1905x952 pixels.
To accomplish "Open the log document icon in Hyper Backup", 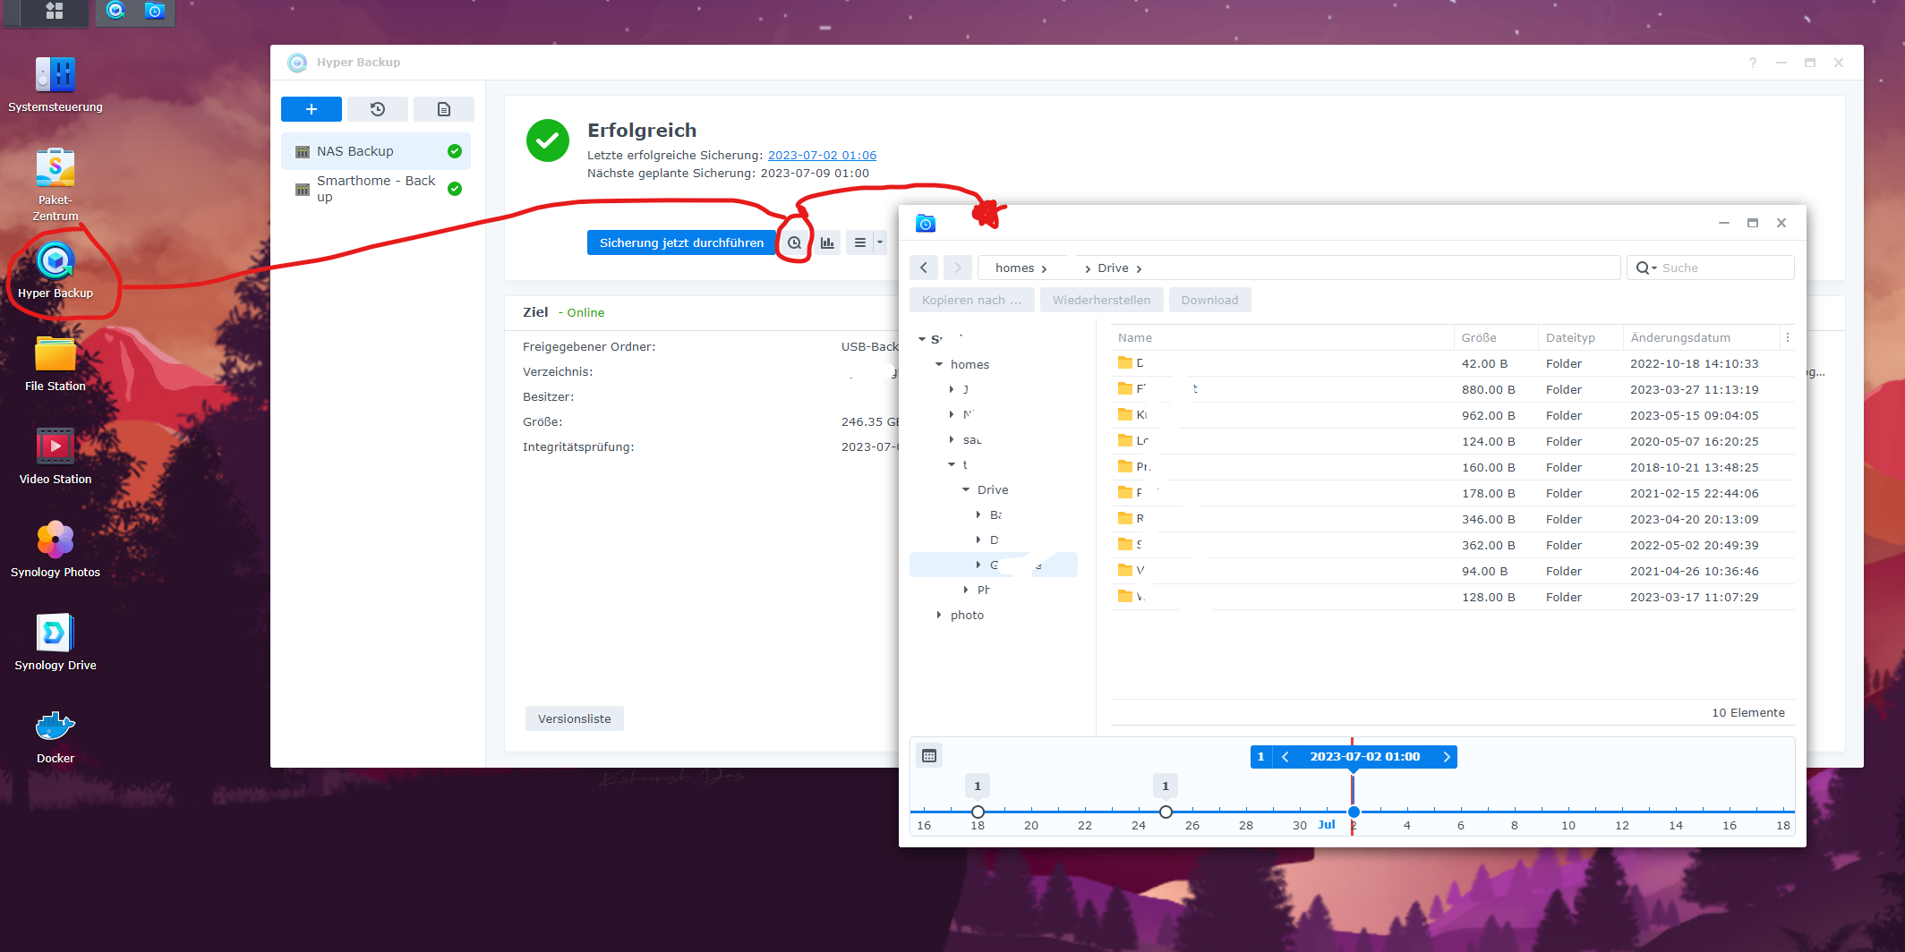I will point(444,109).
